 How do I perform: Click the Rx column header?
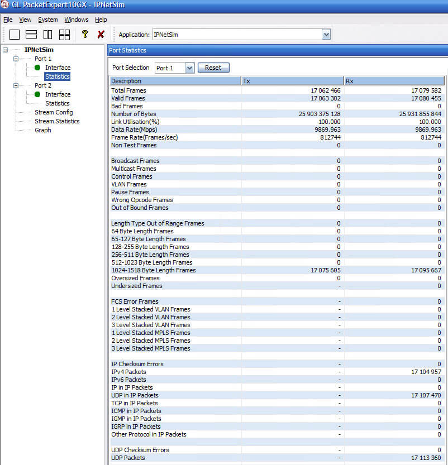394,81
